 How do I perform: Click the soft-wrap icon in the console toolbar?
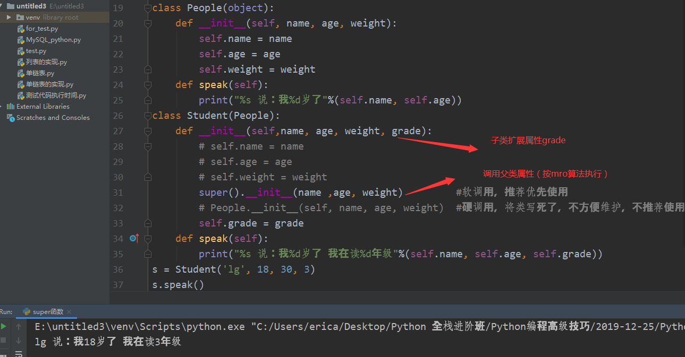point(19,354)
